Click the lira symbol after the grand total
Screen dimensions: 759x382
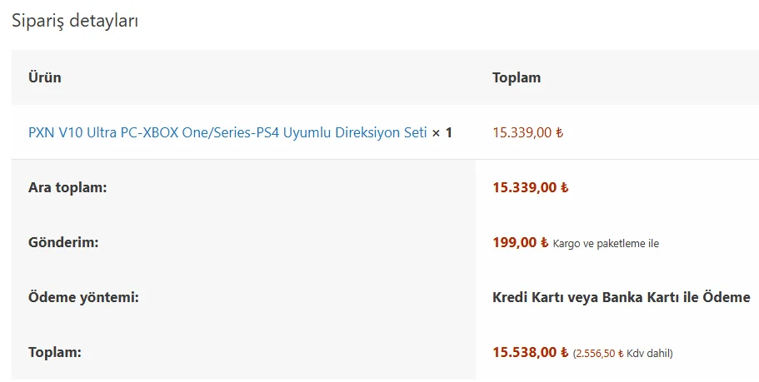pyautogui.click(x=564, y=352)
